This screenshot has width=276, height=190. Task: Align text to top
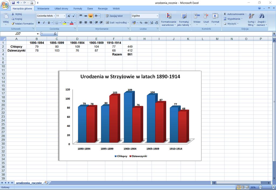pyautogui.click(x=81, y=16)
